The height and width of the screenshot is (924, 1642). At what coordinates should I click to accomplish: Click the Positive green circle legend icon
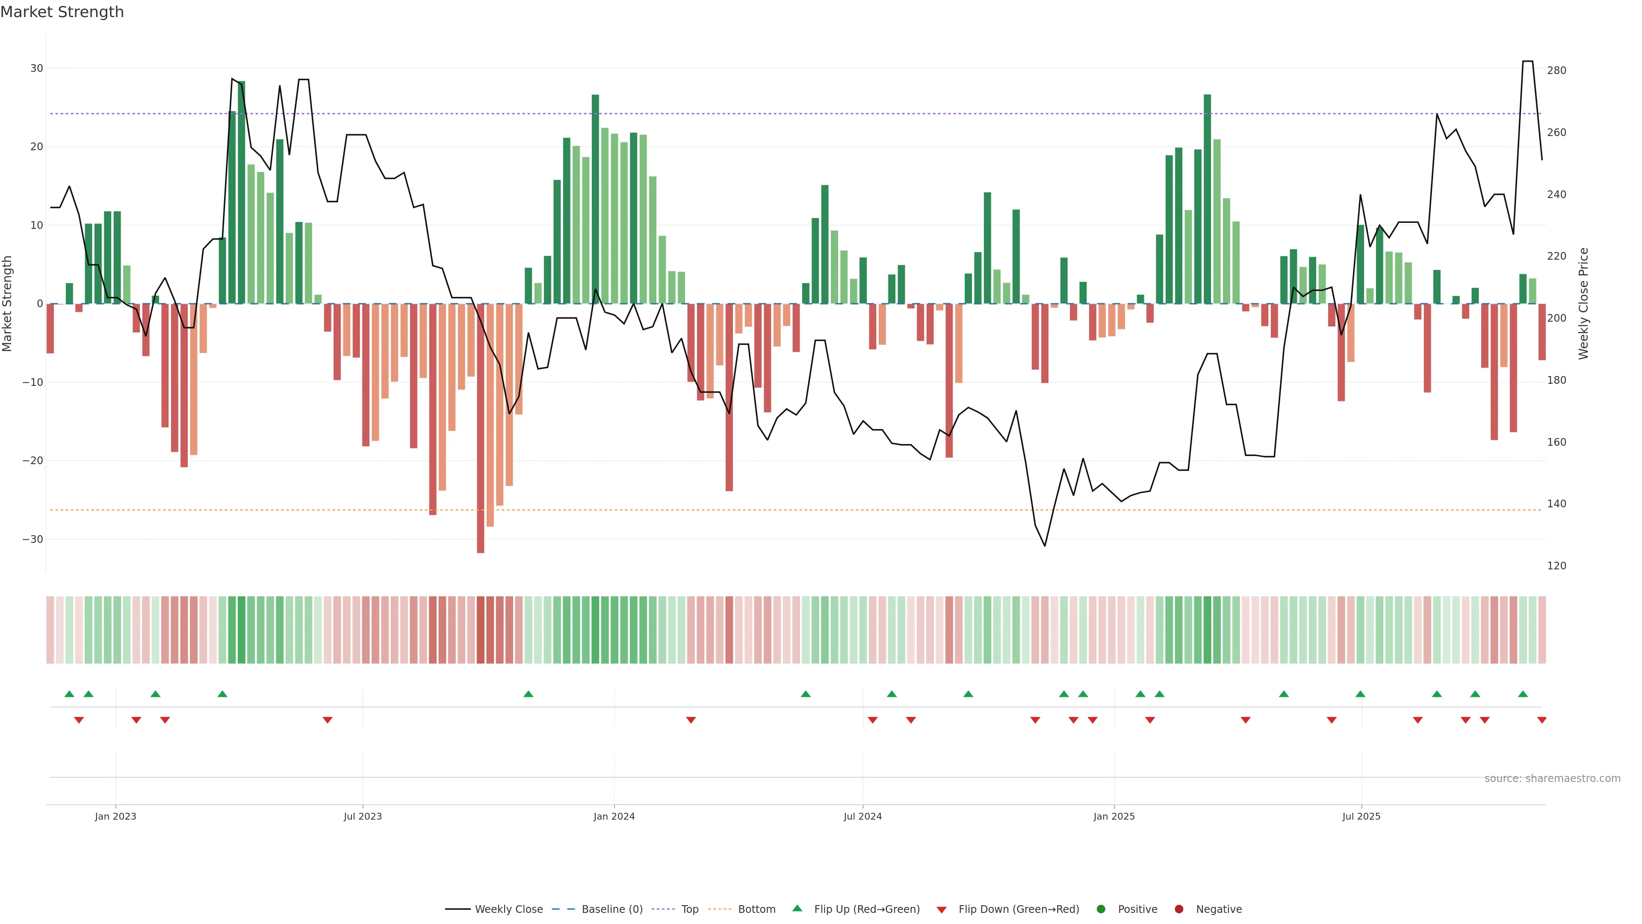click(1101, 909)
